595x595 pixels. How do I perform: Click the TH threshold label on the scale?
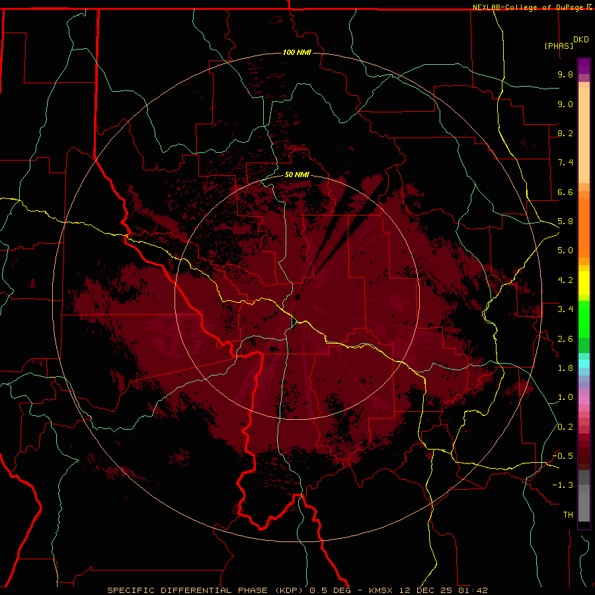tap(568, 515)
